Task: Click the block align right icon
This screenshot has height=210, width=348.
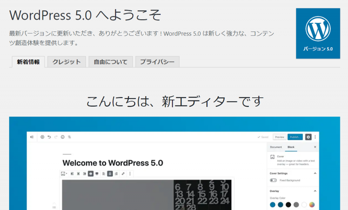Action: pos(84,174)
